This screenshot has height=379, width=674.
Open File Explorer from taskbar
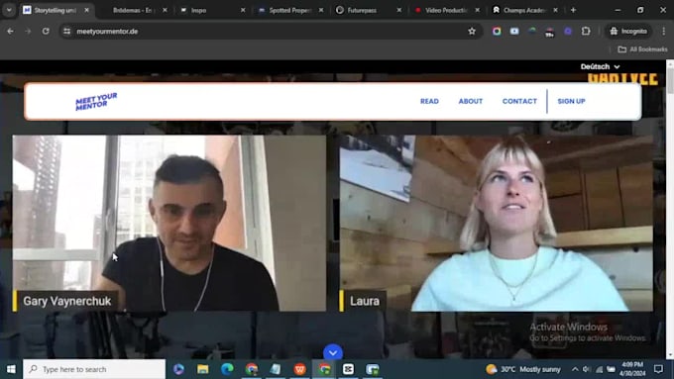click(x=203, y=369)
